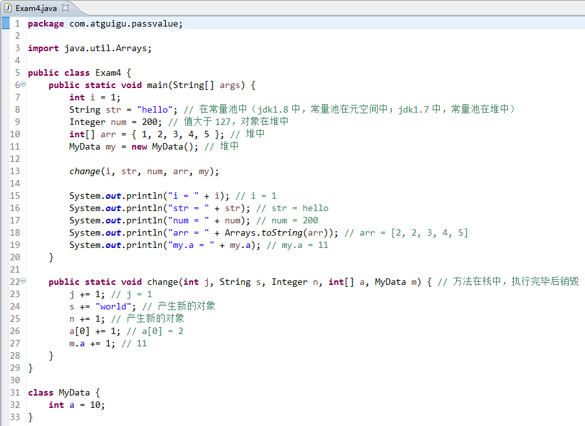The width and height of the screenshot is (585, 426).
Task: Close the Exam4.java tab
Action: [x=65, y=8]
